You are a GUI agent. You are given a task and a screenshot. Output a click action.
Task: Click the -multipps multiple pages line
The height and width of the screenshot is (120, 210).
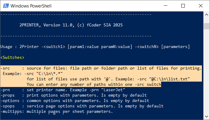click(x=57, y=112)
